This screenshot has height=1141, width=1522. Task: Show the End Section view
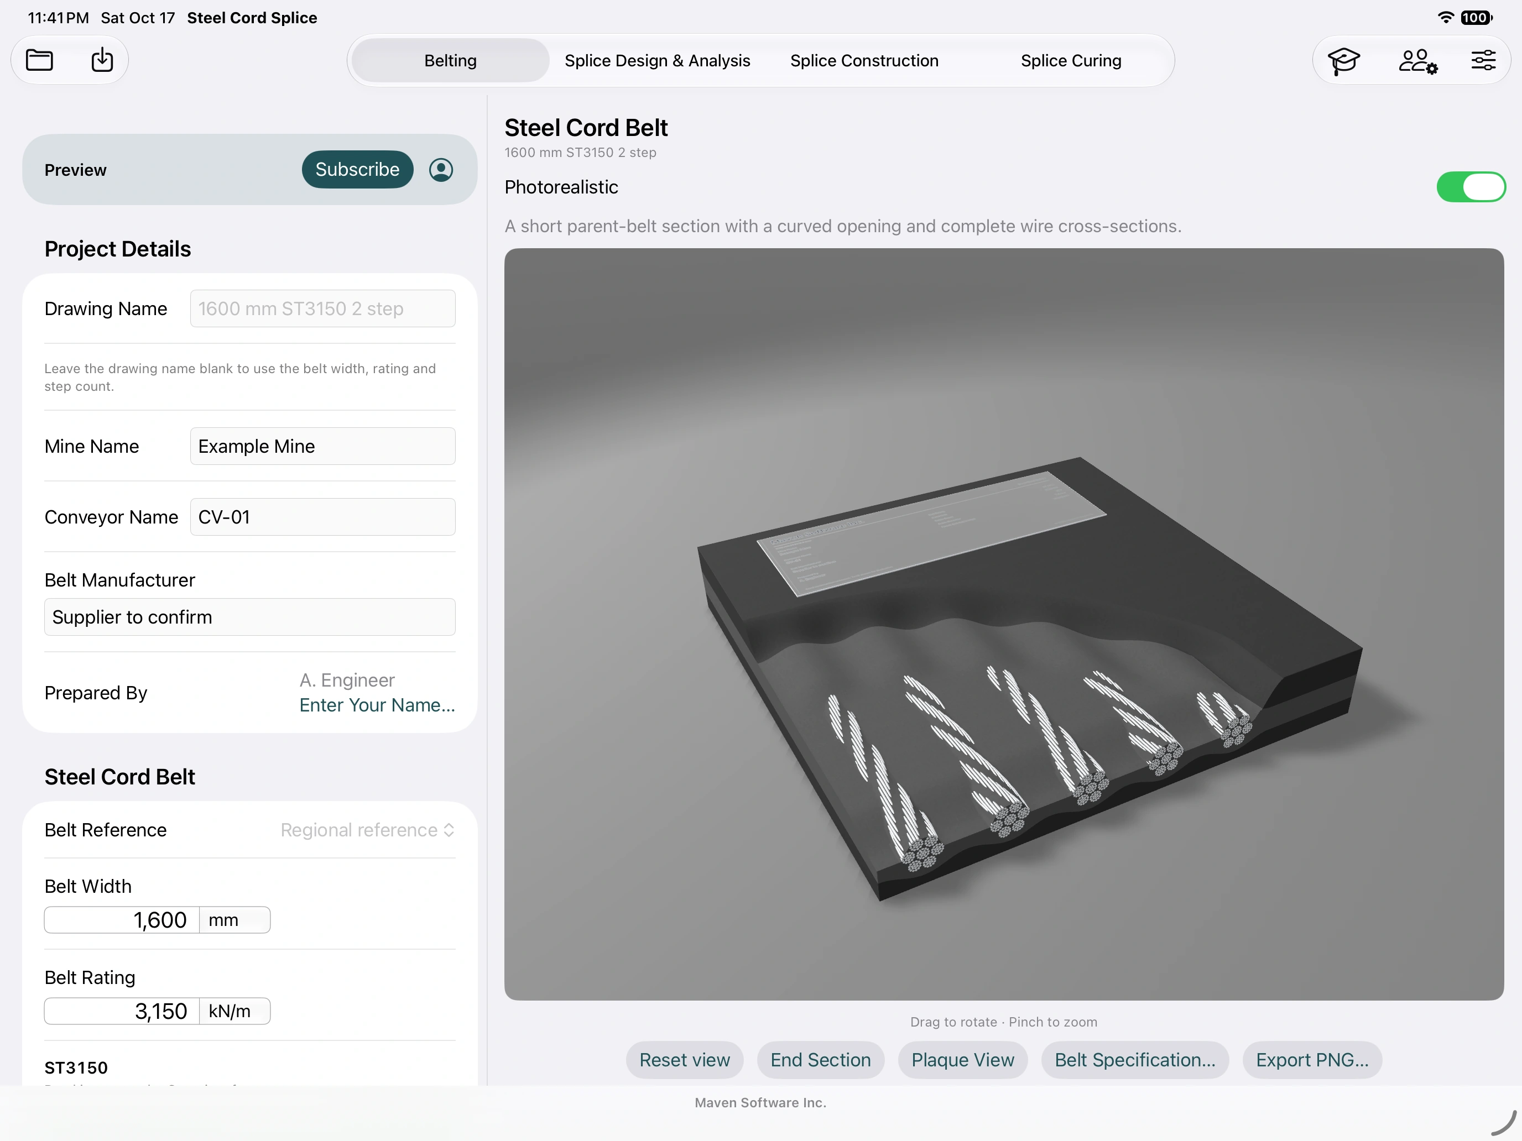point(820,1060)
